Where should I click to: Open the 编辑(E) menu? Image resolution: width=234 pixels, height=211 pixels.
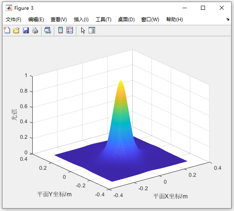[36, 20]
